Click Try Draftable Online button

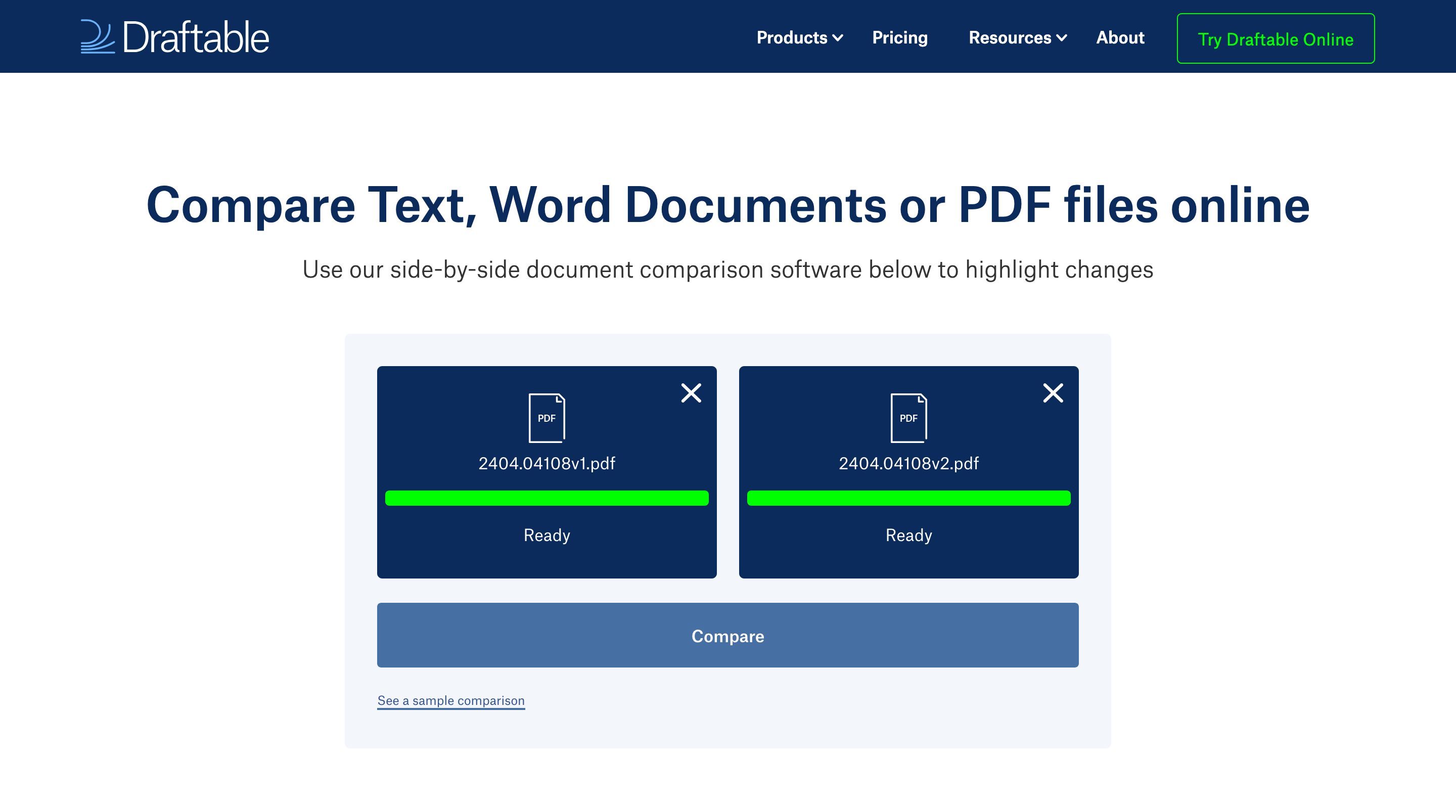click(x=1275, y=39)
